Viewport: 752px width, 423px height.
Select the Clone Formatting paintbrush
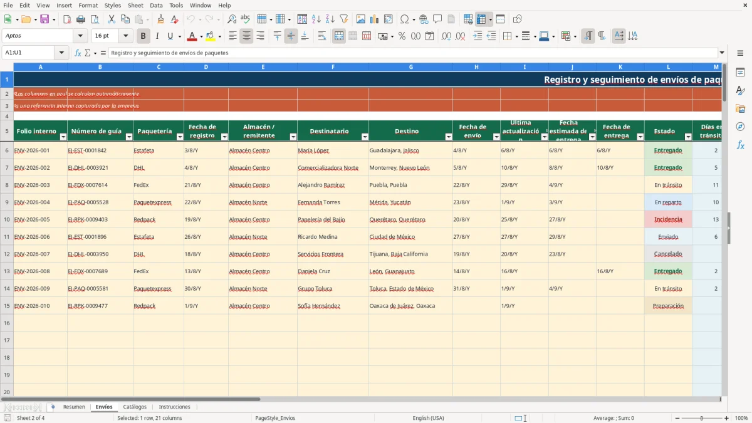click(160, 19)
